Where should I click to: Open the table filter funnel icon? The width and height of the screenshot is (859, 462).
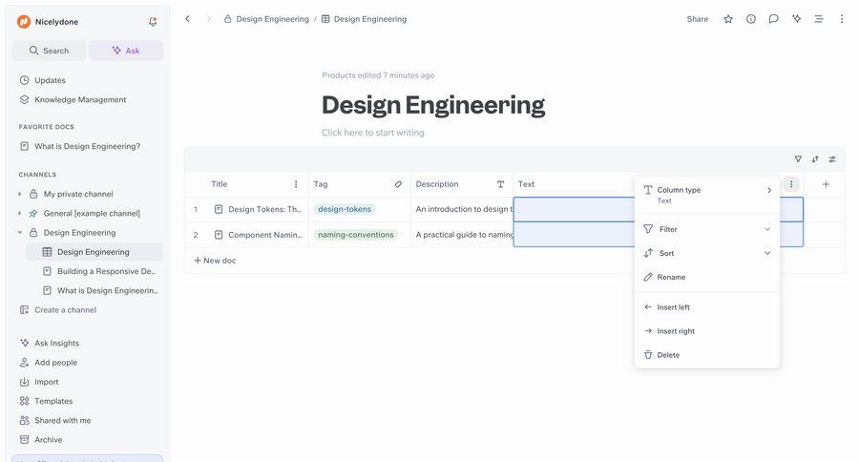(x=798, y=159)
